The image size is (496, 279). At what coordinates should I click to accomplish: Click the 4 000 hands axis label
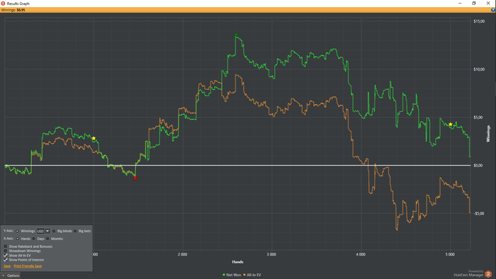[x=361, y=254]
